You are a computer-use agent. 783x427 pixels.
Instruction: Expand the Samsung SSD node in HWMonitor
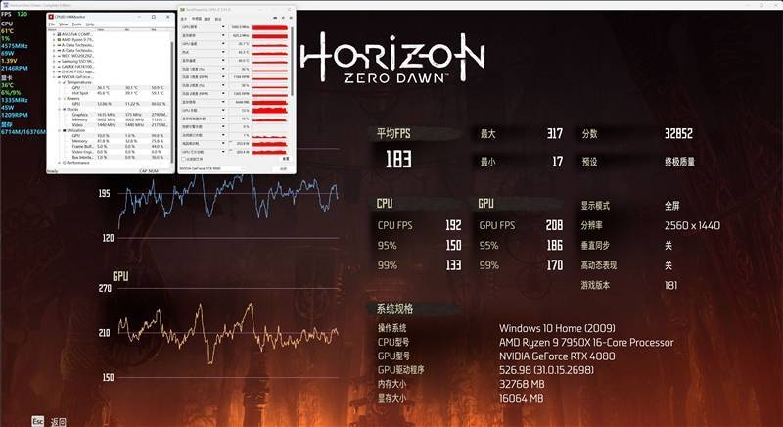pos(54,61)
